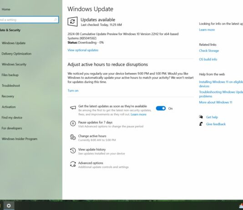Click the Get help chat icon
The image size is (243, 210).
pos(201,117)
